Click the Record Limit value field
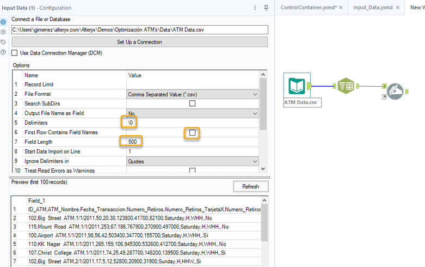425x267 pixels. pos(193,84)
